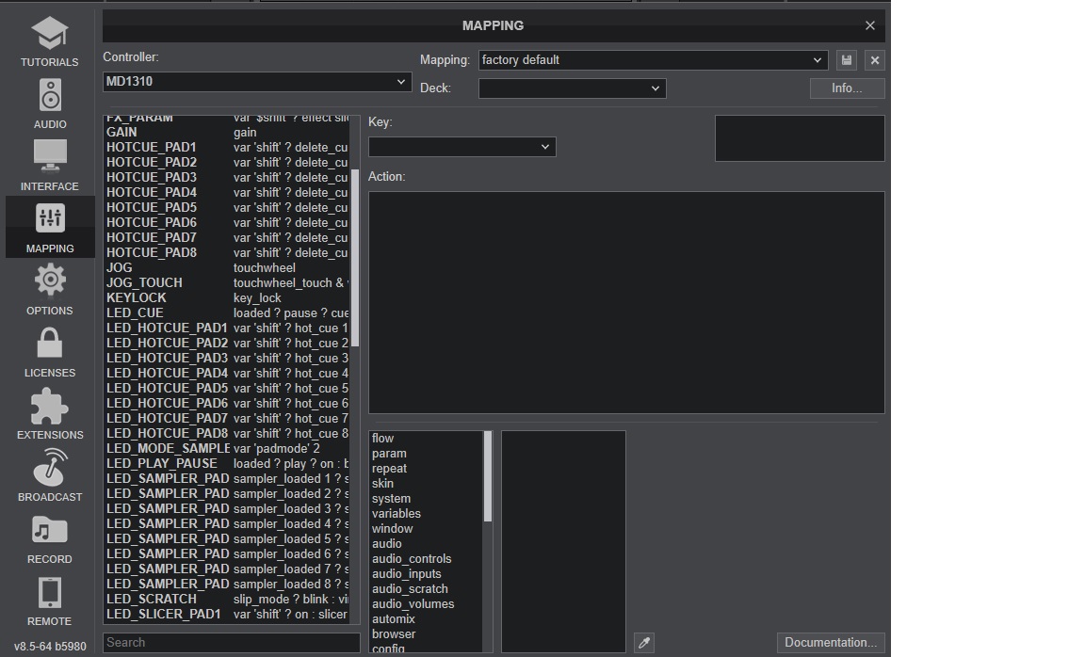The width and height of the screenshot is (1085, 657).
Task: Open the Tutorials section
Action: coord(50,41)
